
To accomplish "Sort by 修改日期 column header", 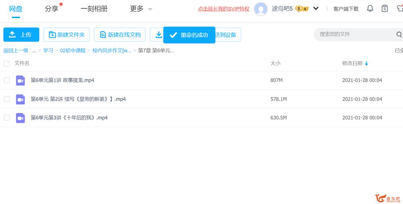I will [352, 64].
